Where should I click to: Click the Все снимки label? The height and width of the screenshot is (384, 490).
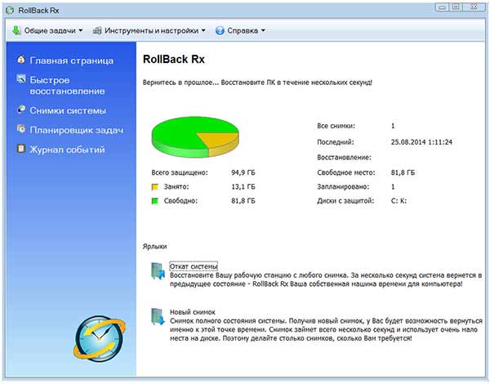336,126
